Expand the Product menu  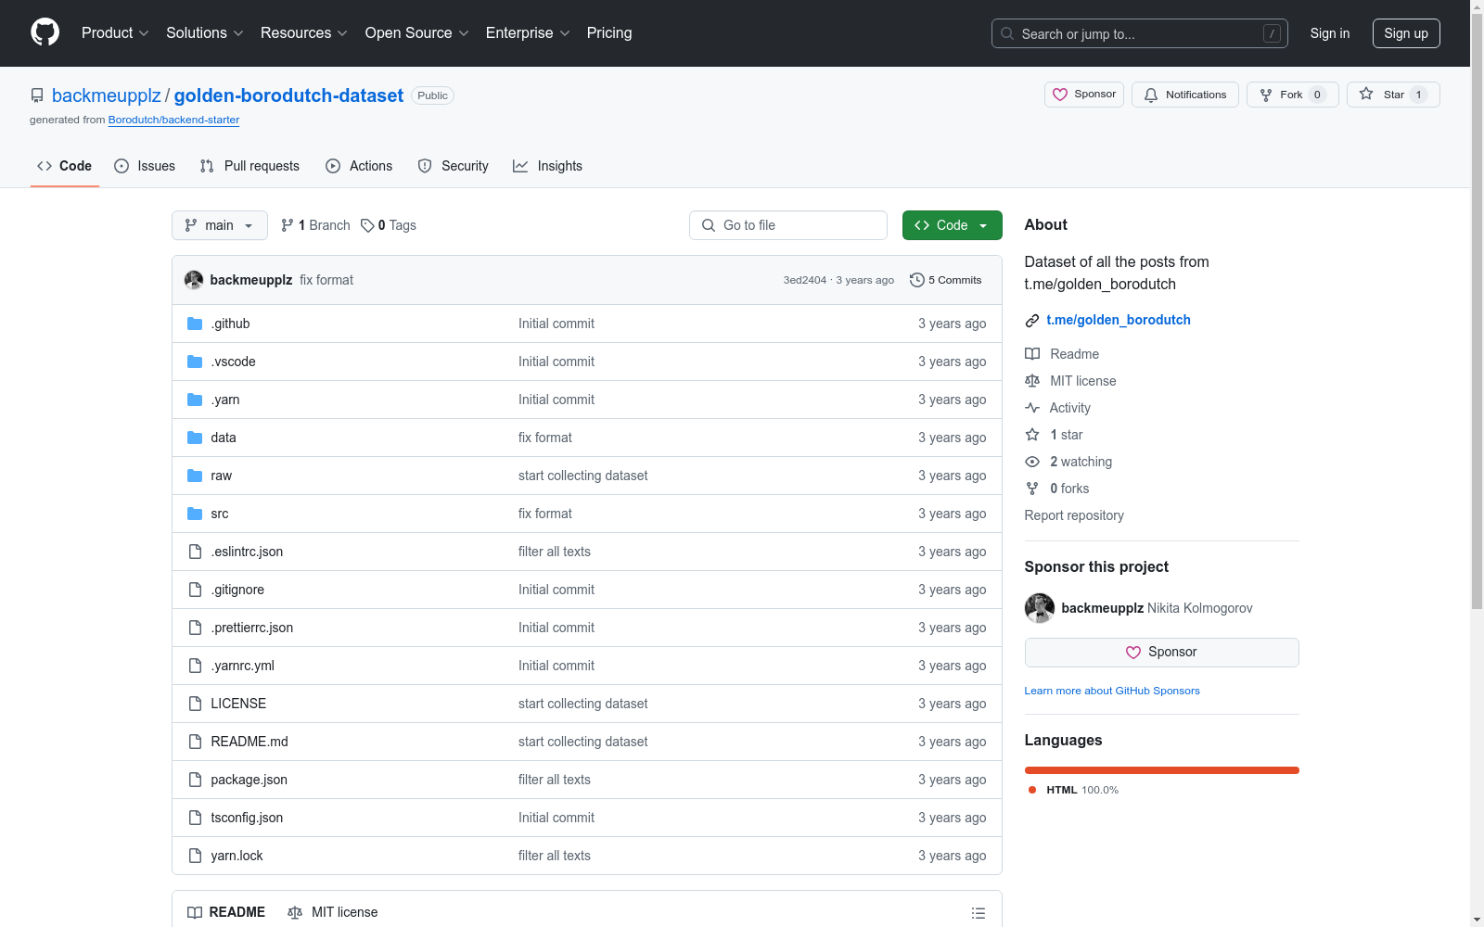pyautogui.click(x=115, y=33)
